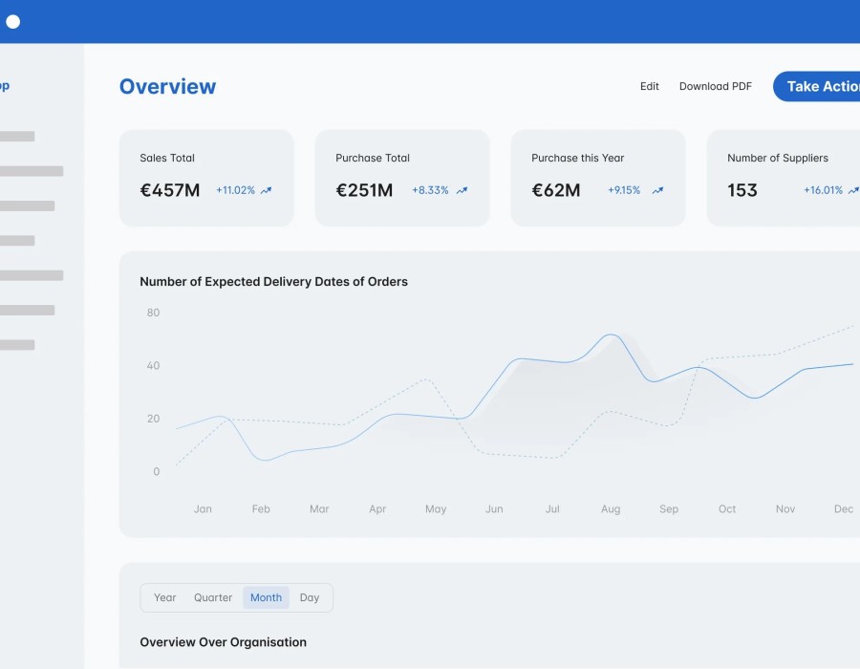Click the Jun label on chart axis
The height and width of the screenshot is (669, 860).
494,509
